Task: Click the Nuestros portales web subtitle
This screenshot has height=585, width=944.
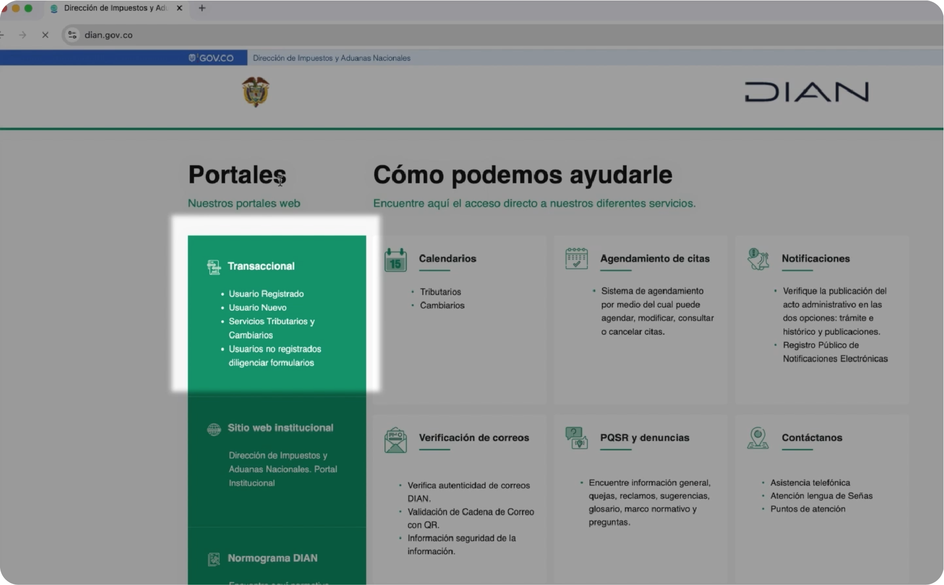Action: coord(244,203)
